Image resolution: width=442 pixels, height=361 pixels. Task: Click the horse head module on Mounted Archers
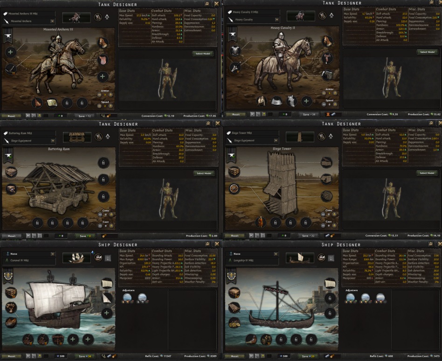[x=103, y=43]
